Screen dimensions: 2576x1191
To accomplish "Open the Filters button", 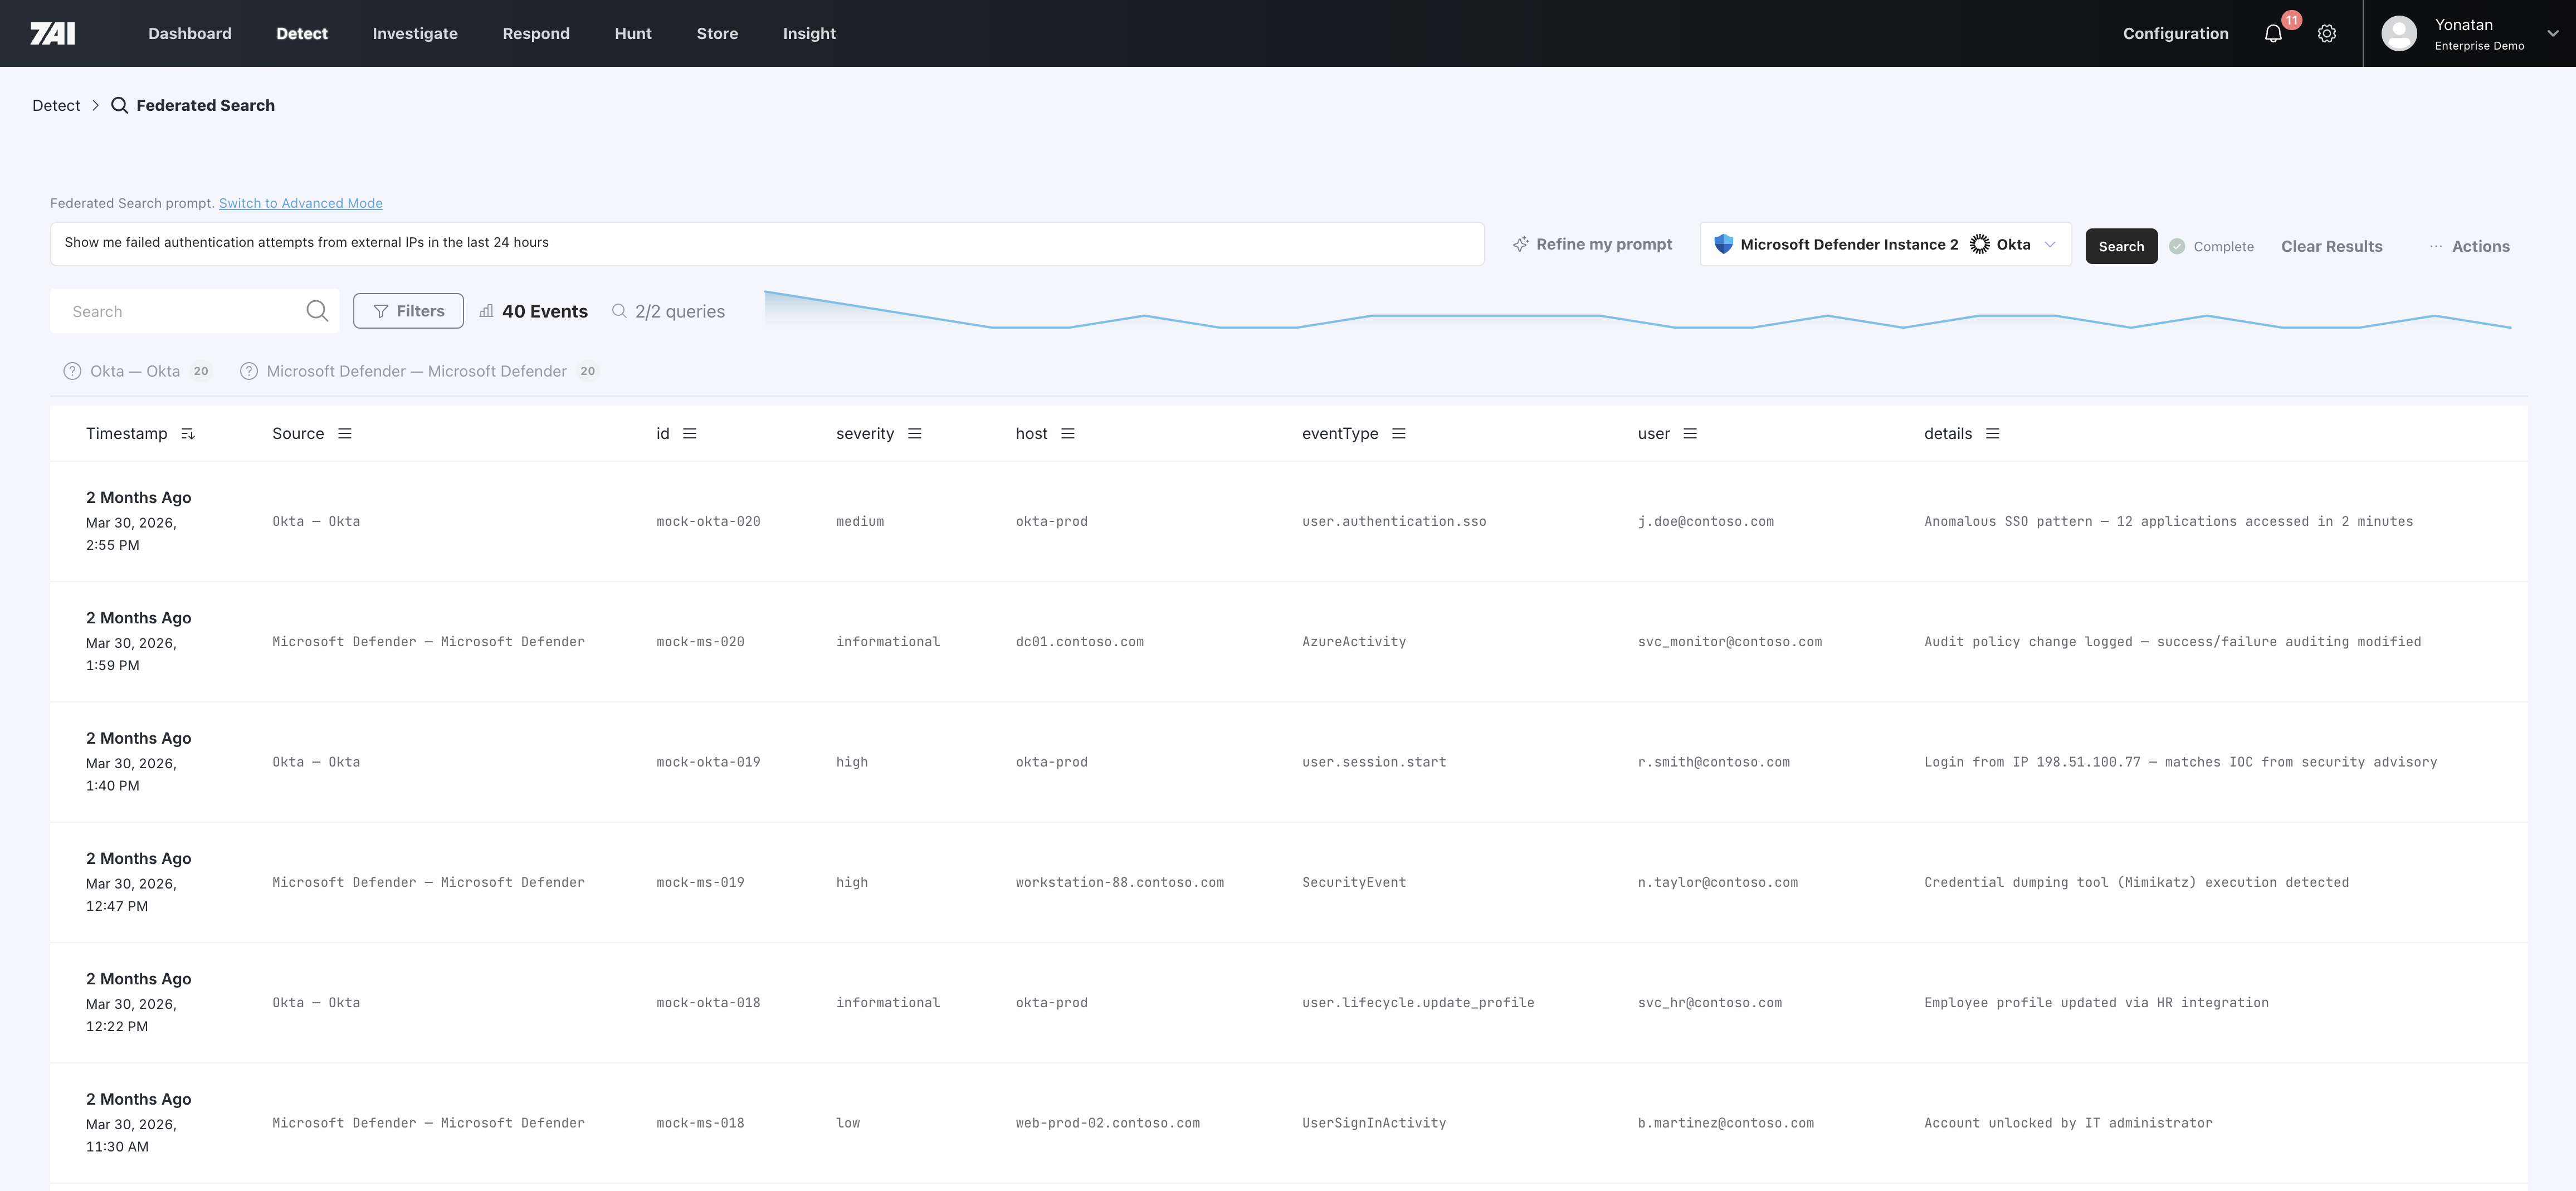I will pos(408,311).
